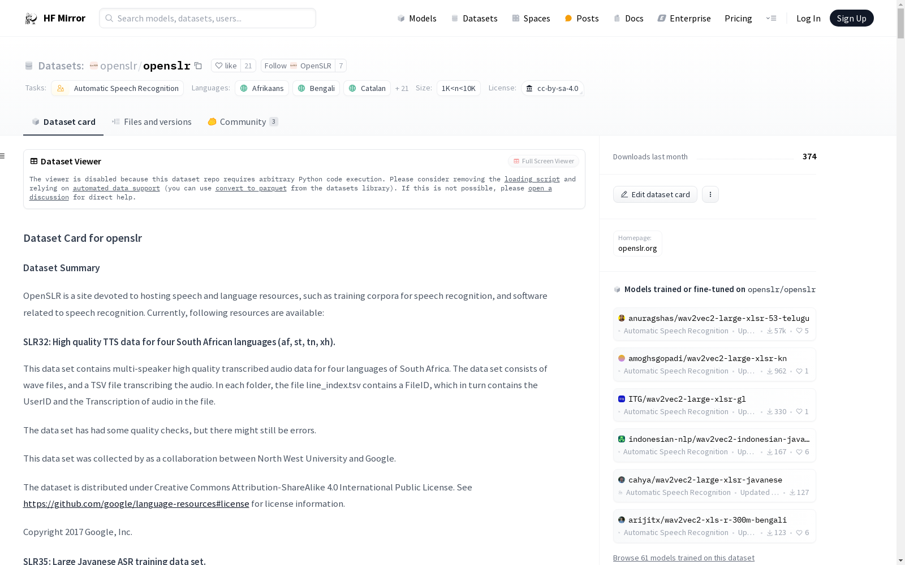Open arijitx/wav2vec2-xls-r-300m-bengali model
Viewport: 905px width, 565px height.
tap(714, 526)
